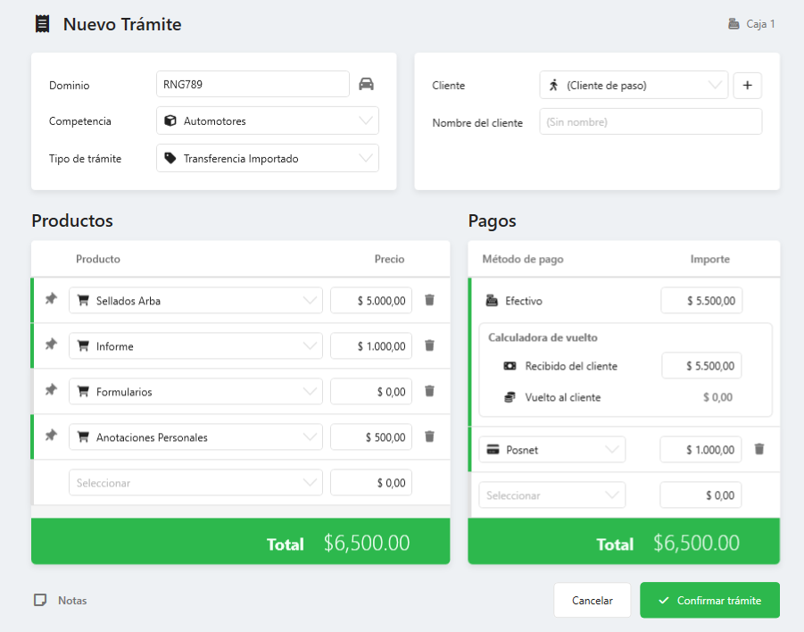804x632 pixels.
Task: Click the empty product row price field
Action: pos(371,482)
